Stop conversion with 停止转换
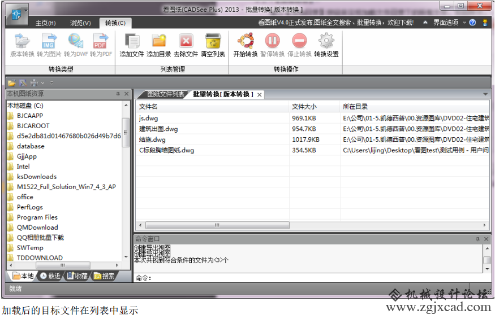This screenshot has width=495, height=319. (x=299, y=45)
